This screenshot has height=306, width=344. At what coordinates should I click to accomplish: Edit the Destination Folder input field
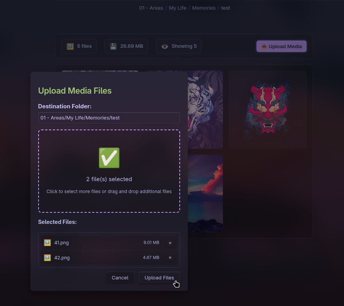pyautogui.click(x=109, y=118)
